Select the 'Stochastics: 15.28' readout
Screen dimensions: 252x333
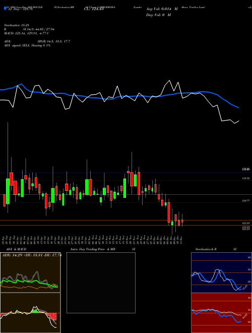[16, 25]
